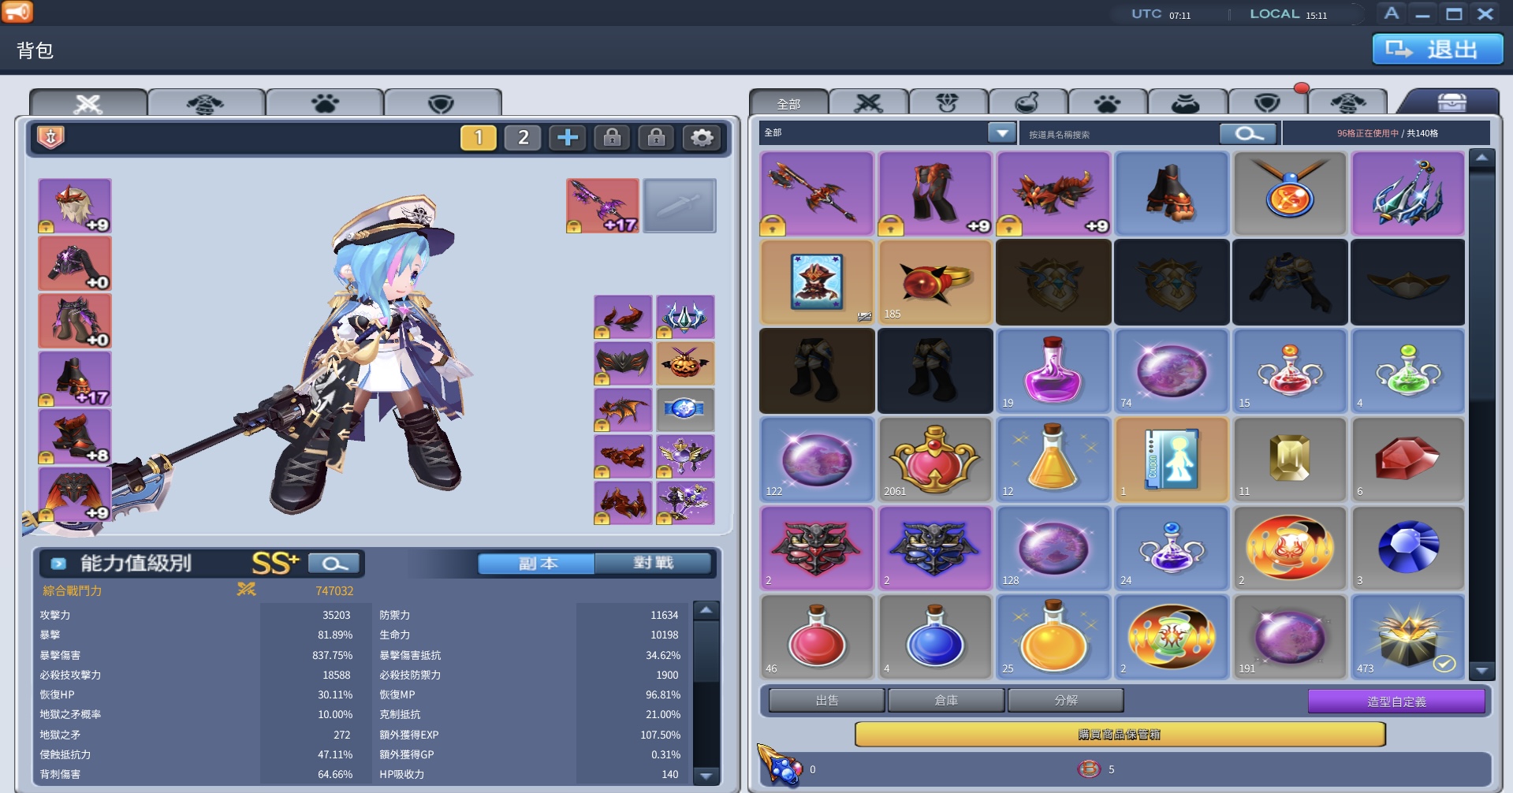This screenshot has width=1513, height=793.
Task: Expand the 全部 item filter dropdown
Action: click(1002, 133)
